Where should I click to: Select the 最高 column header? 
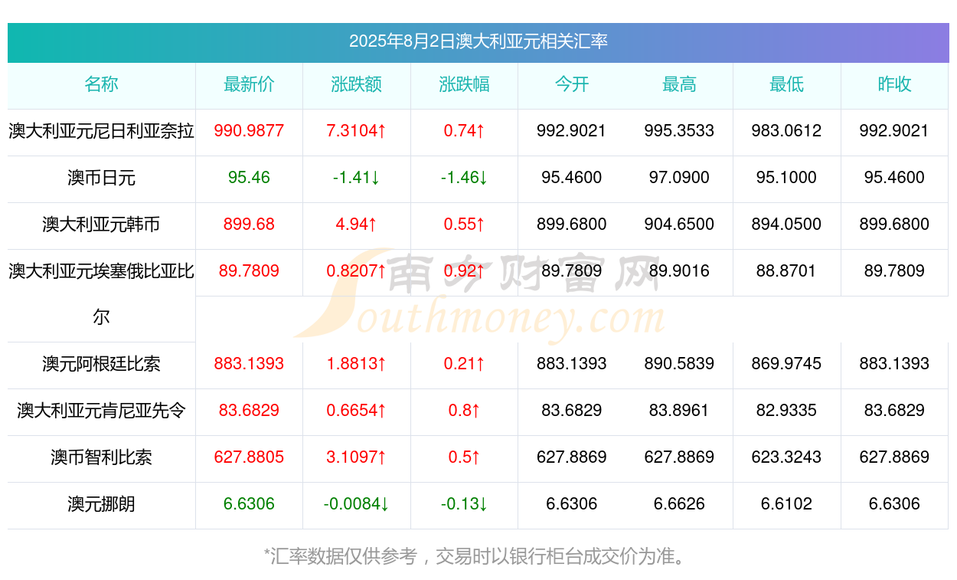[x=679, y=84]
